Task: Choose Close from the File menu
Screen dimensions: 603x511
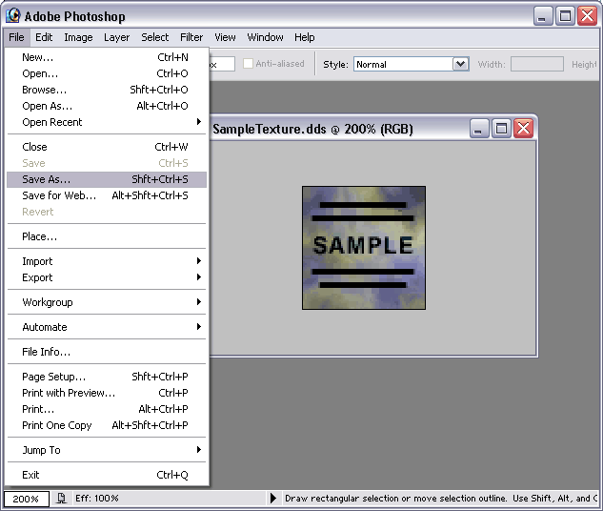Action: tap(107, 147)
